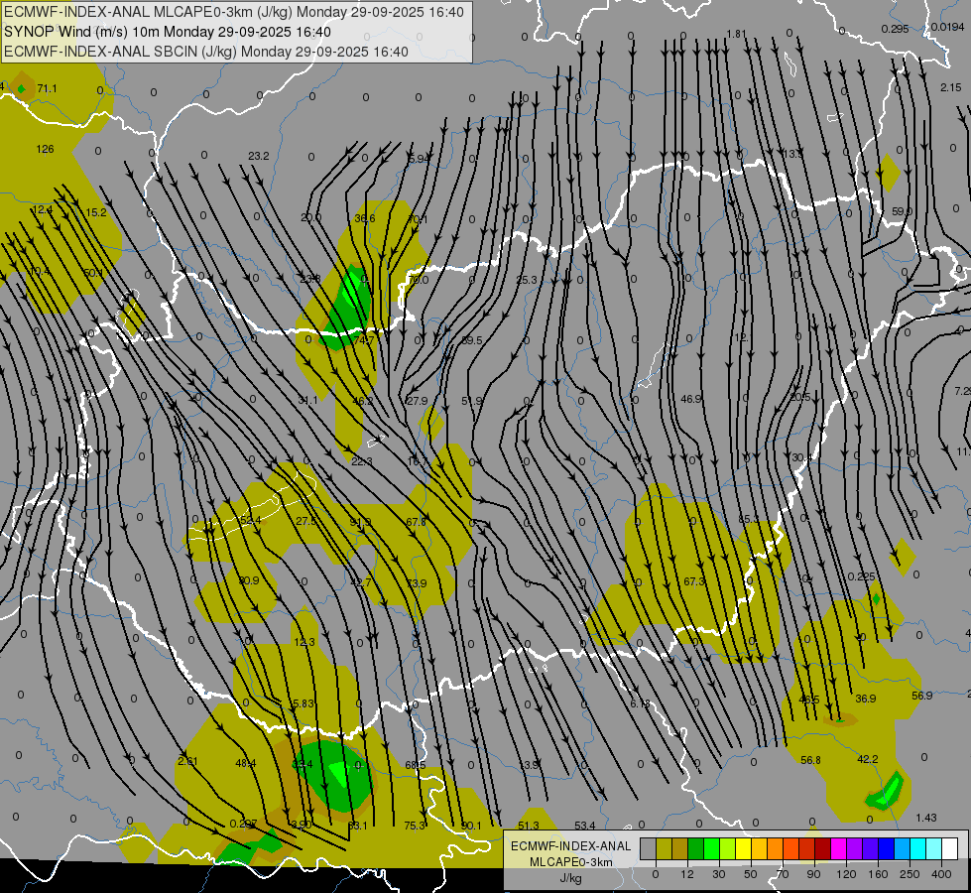Image resolution: width=971 pixels, height=893 pixels.
Task: Click the dark blue legend swatch
Action: (886, 848)
